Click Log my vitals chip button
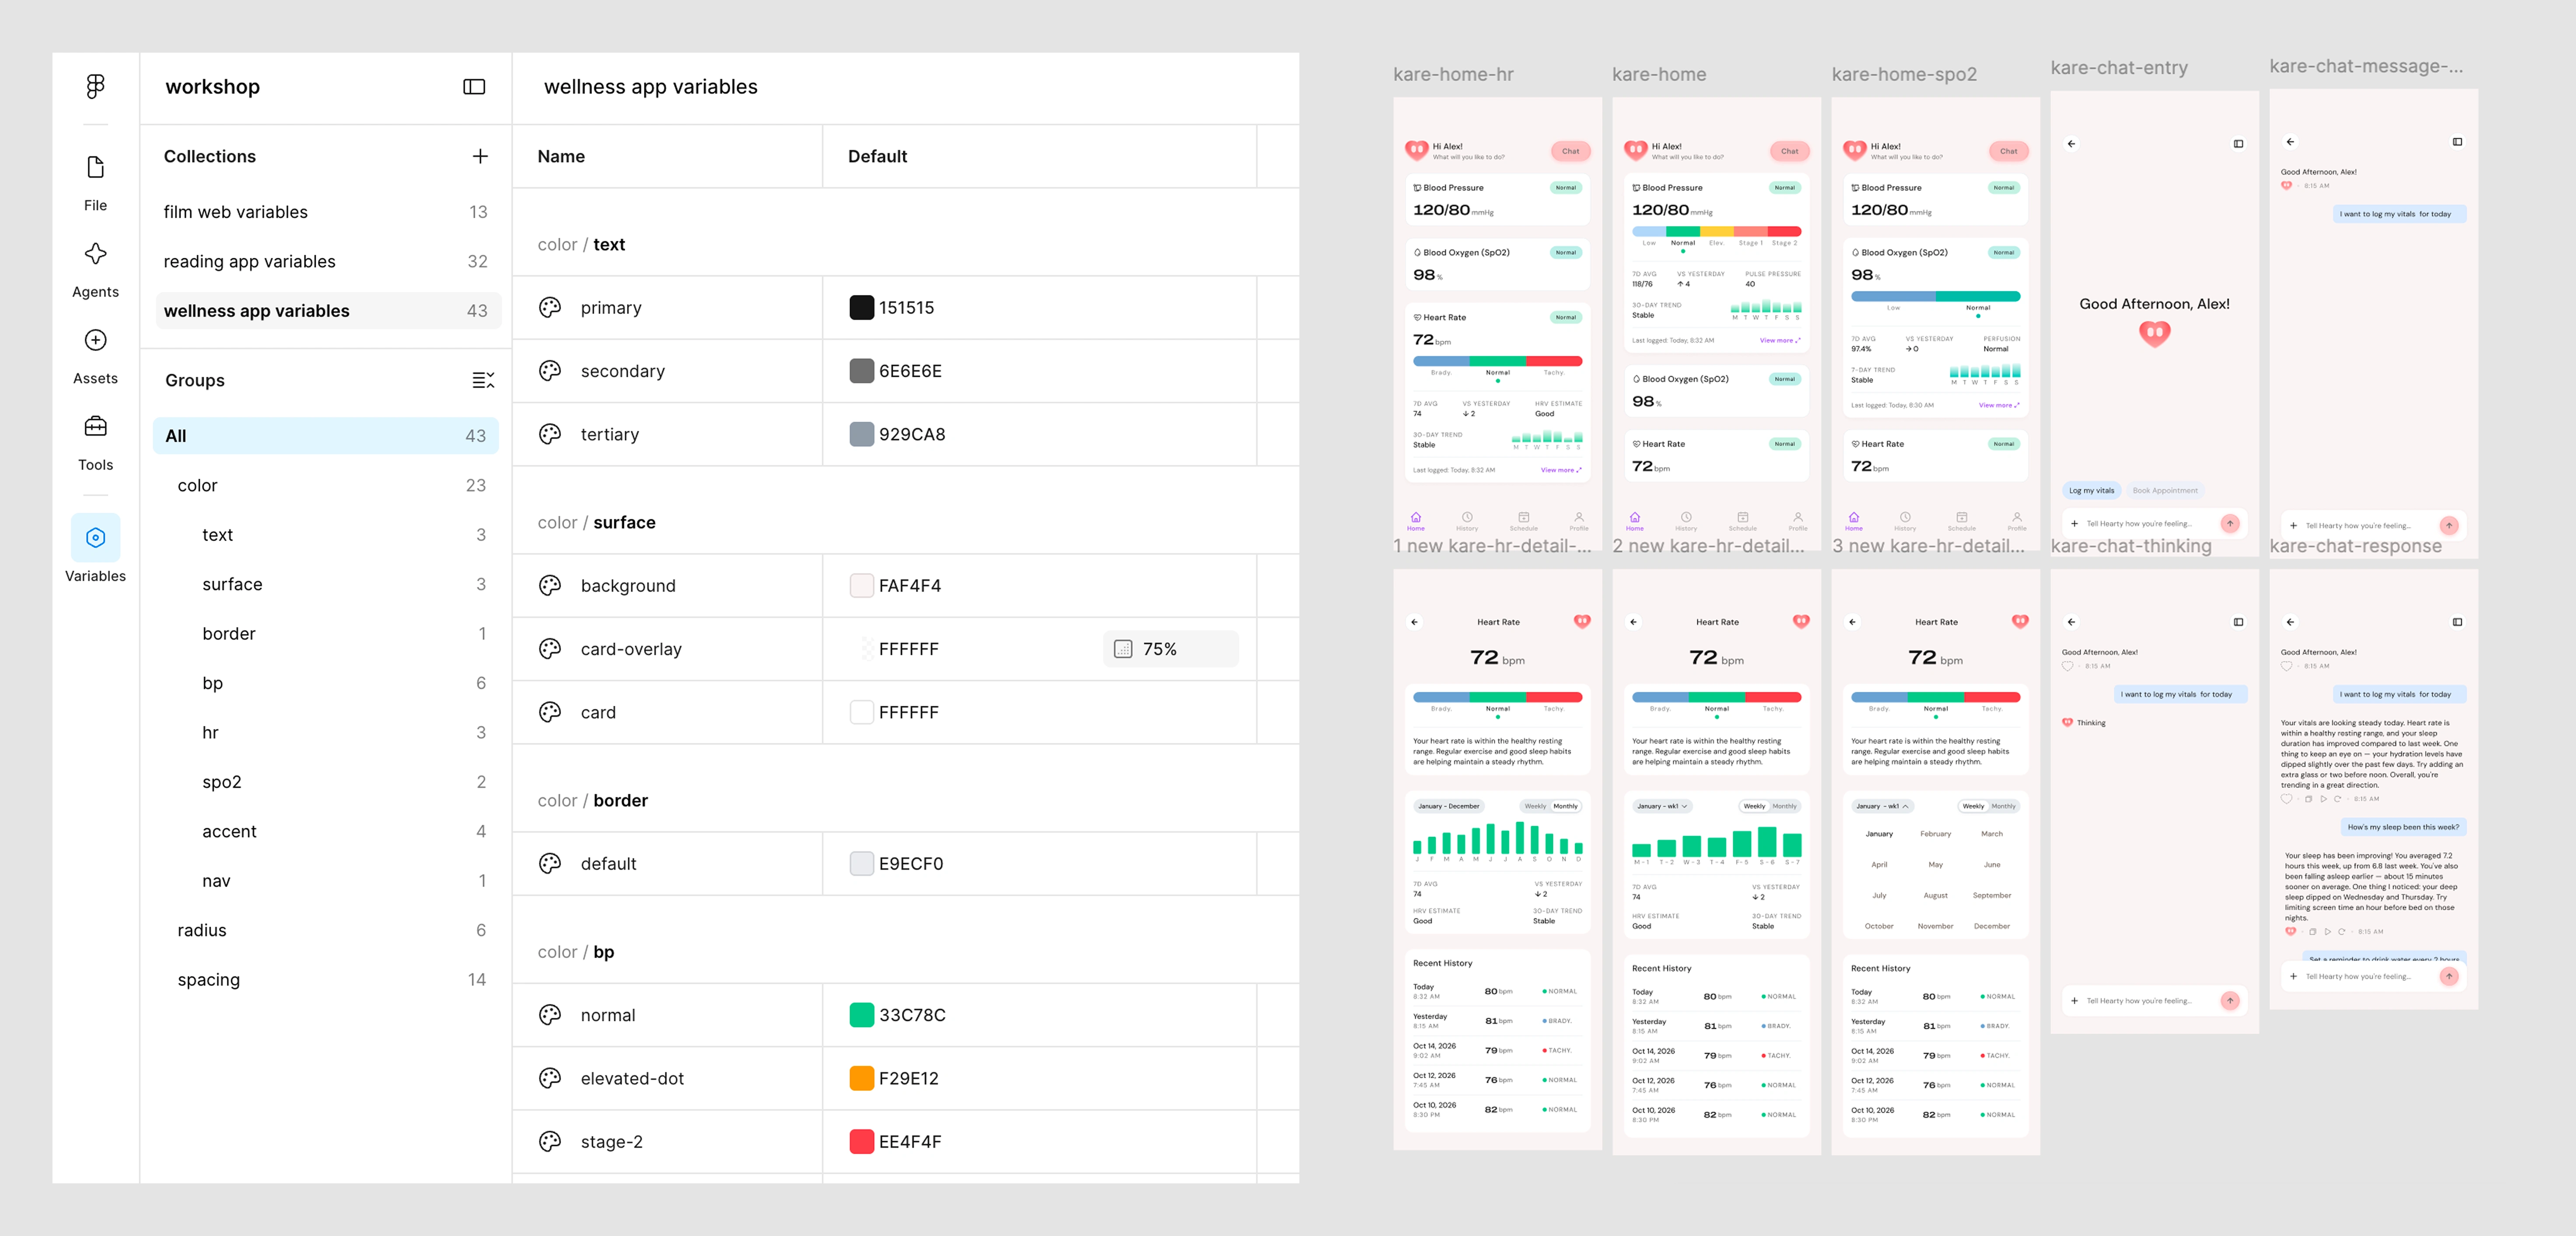 [x=2092, y=490]
